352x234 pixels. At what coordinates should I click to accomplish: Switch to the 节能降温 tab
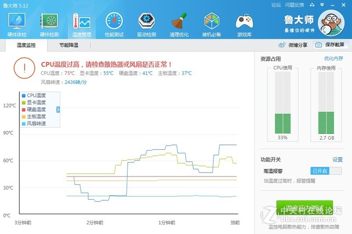(x=69, y=45)
